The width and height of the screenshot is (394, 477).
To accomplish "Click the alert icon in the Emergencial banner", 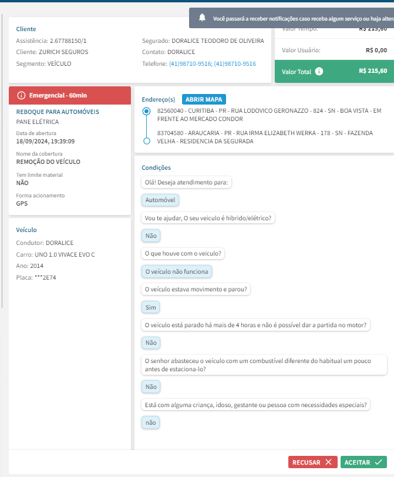I will point(22,95).
